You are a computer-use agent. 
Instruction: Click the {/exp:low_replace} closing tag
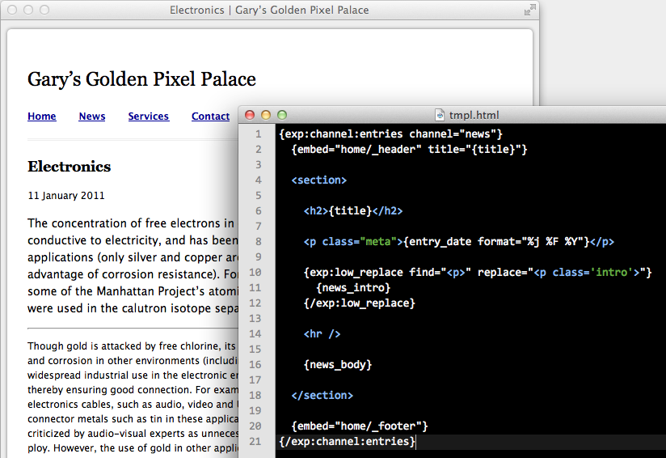[360, 303]
